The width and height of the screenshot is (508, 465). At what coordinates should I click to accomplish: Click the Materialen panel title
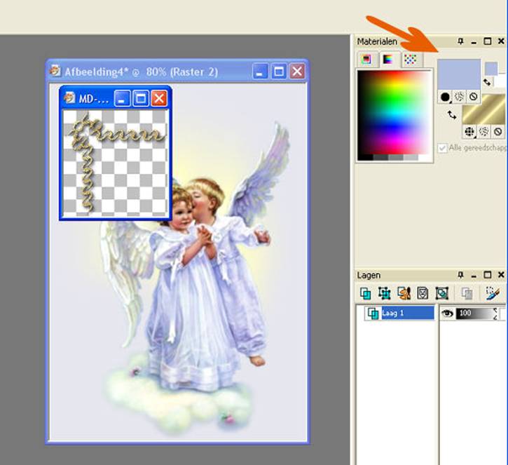[x=377, y=42]
